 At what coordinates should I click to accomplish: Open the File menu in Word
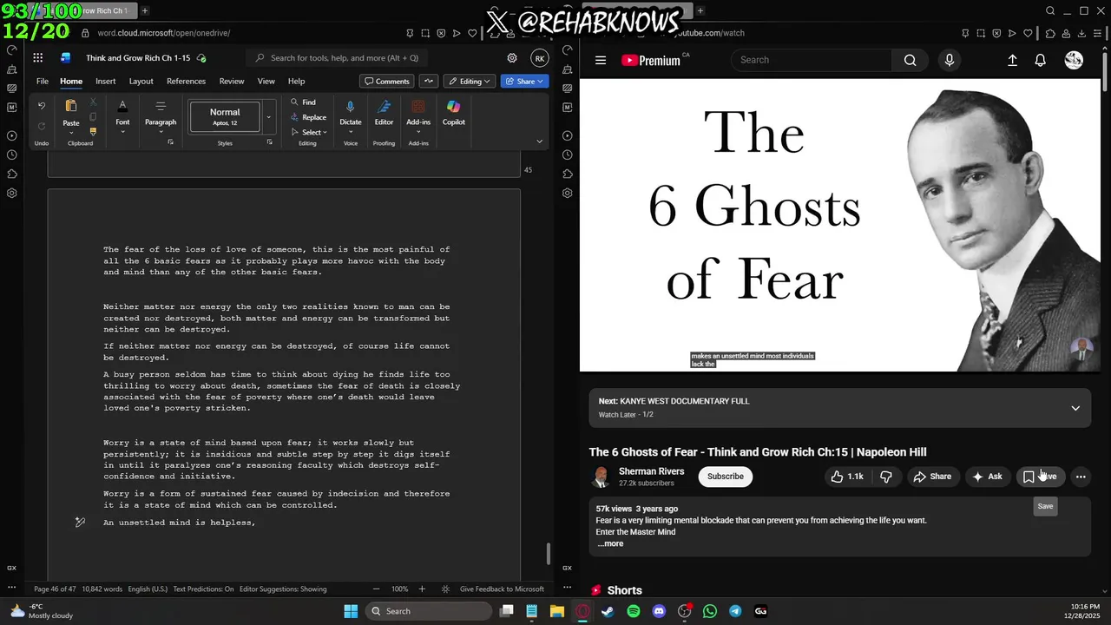(43, 81)
